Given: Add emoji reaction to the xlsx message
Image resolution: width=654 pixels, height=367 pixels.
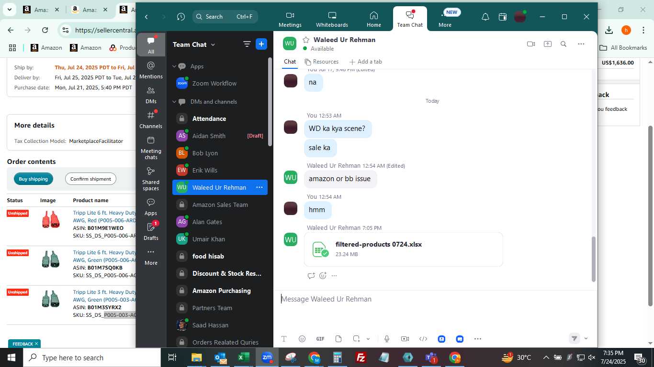Looking at the screenshot, I should [x=323, y=276].
